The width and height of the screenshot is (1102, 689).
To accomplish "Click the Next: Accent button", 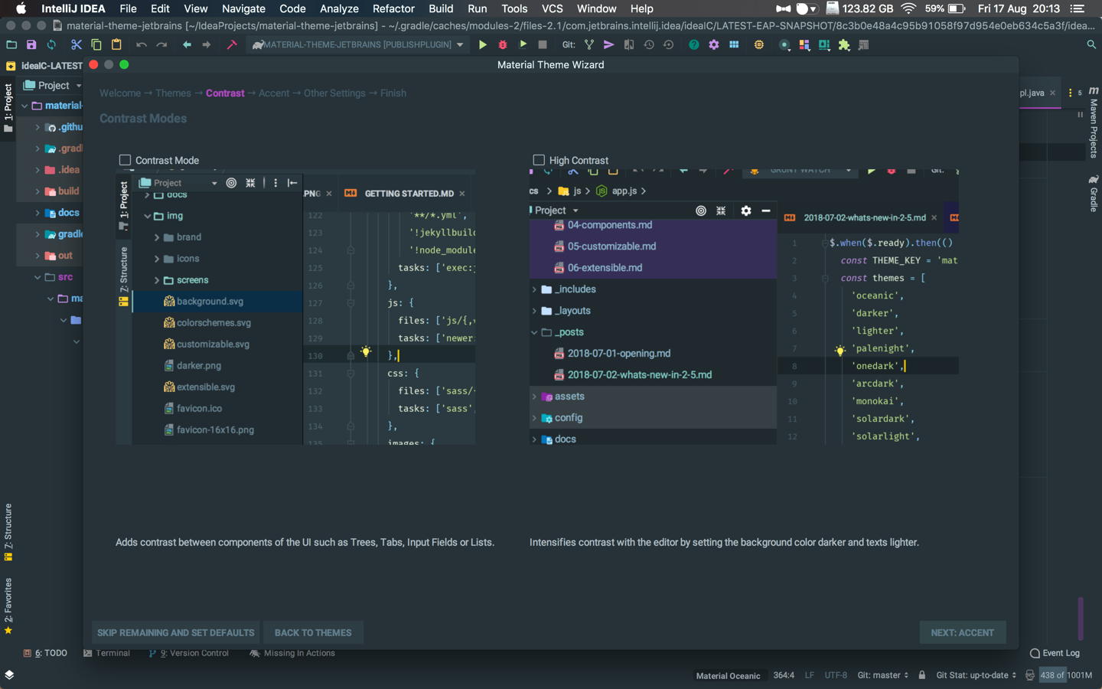I will pyautogui.click(x=962, y=632).
